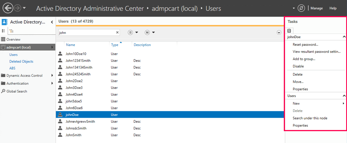Collapse the Users tasks section

click(344, 96)
